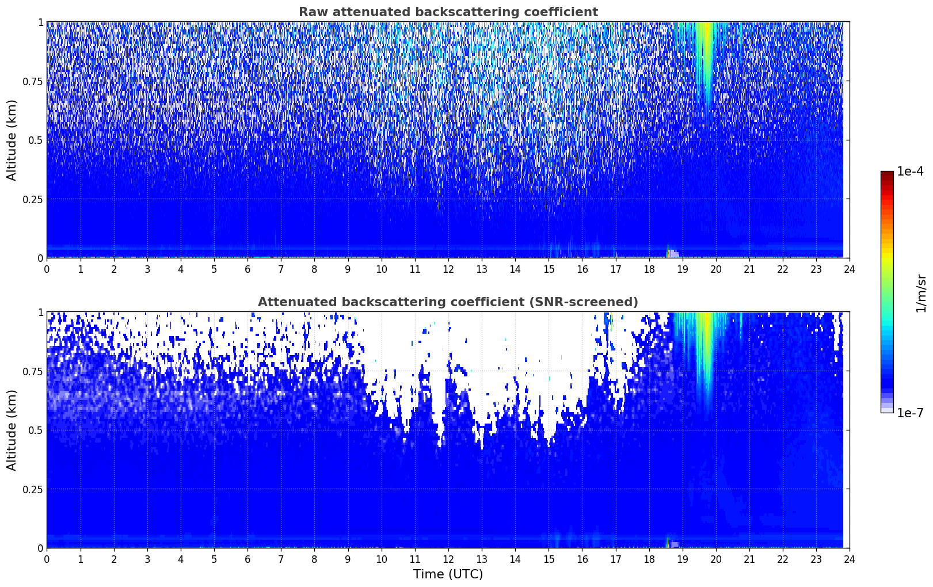Click the colorbar '1/m/sr' unit label

921,292
